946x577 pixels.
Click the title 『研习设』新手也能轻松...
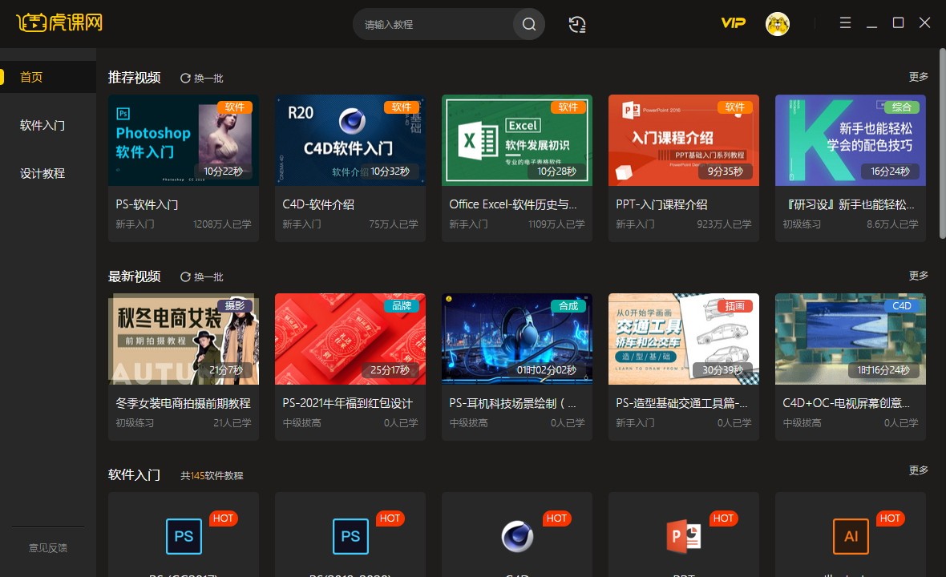tap(848, 204)
